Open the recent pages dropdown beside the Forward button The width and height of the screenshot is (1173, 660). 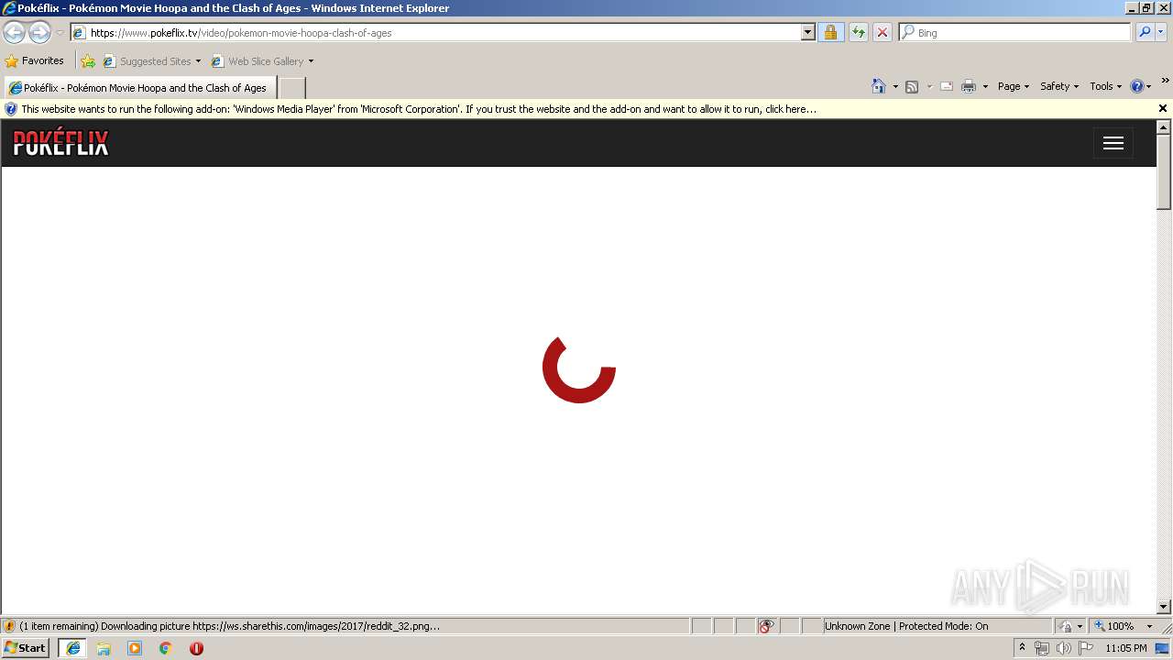(60, 33)
